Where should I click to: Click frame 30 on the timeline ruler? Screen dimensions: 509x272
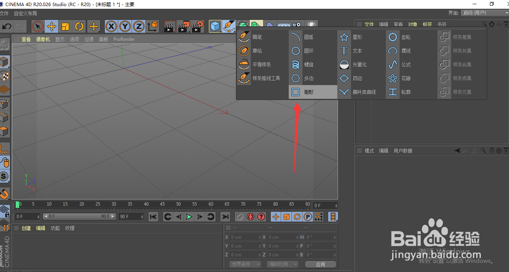(114, 205)
